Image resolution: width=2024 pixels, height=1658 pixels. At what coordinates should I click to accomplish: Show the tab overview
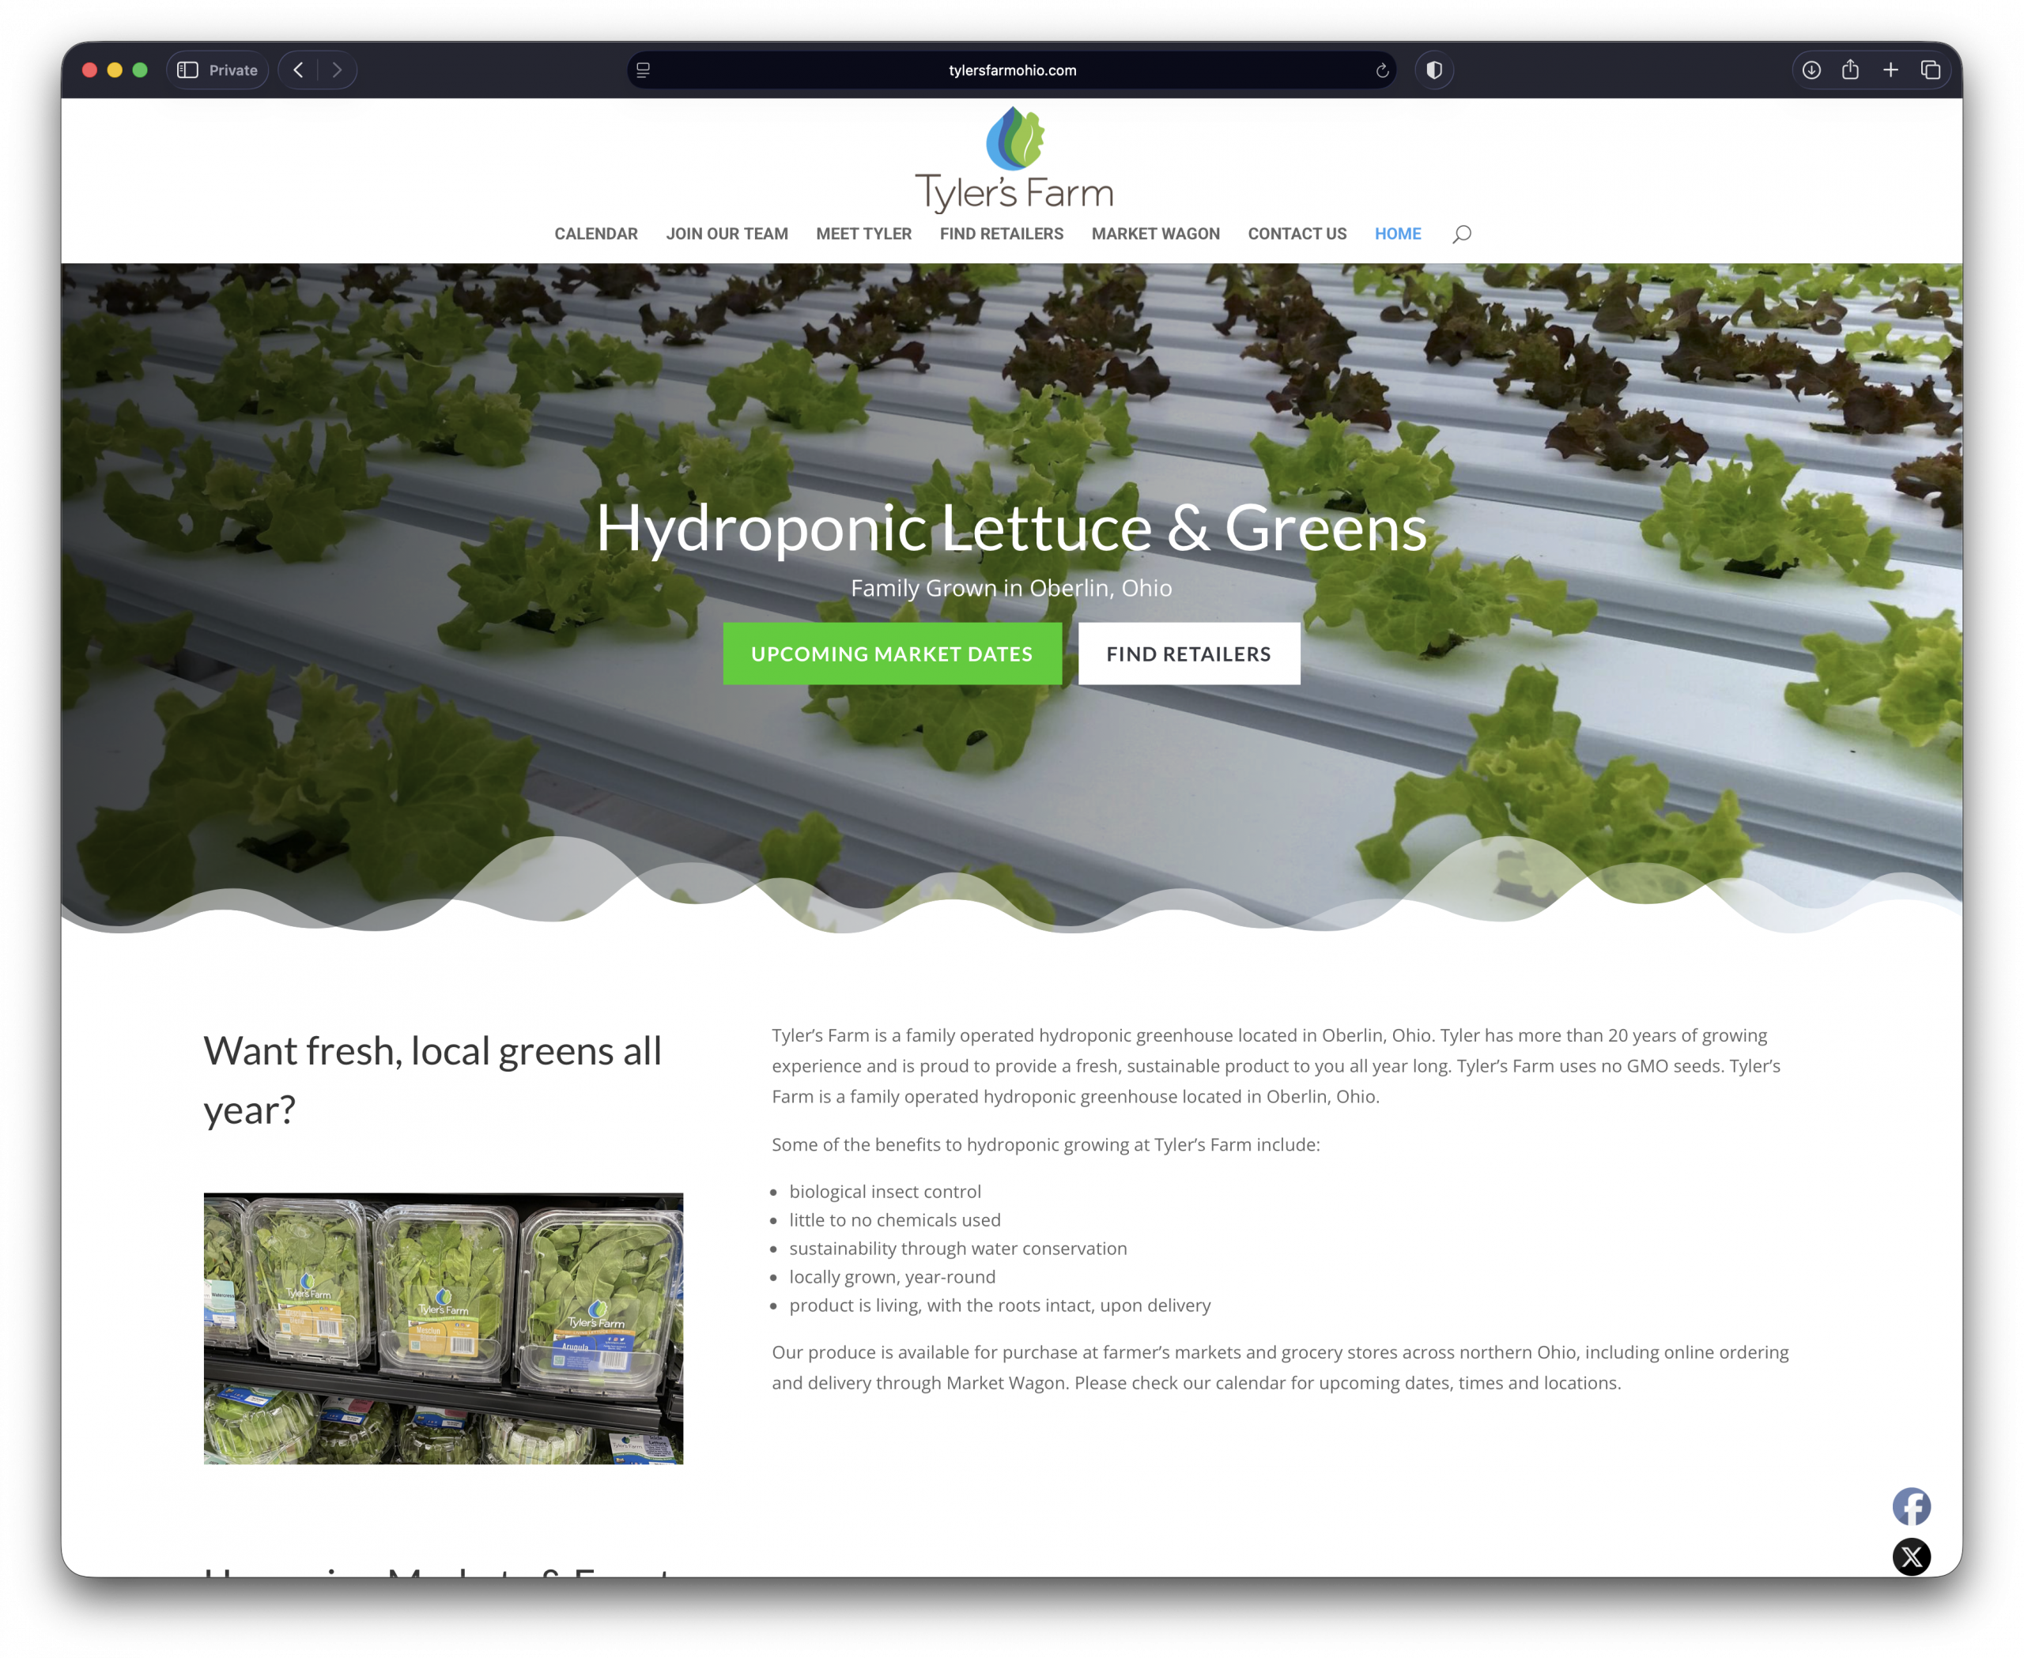(1931, 70)
